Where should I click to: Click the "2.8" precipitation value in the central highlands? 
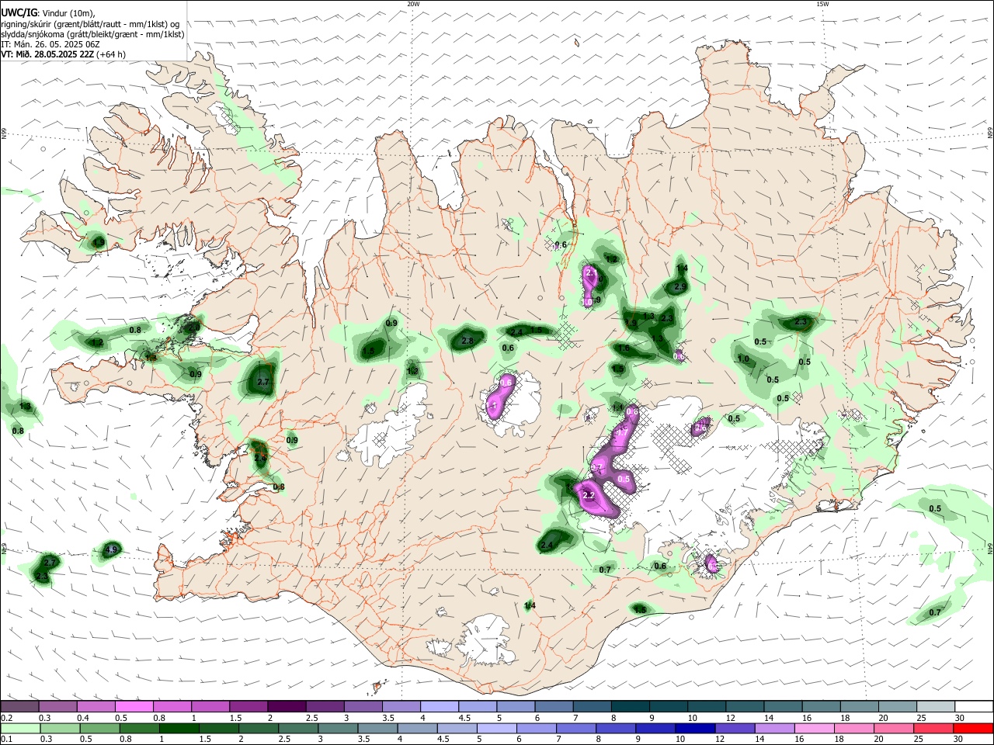pyautogui.click(x=467, y=341)
